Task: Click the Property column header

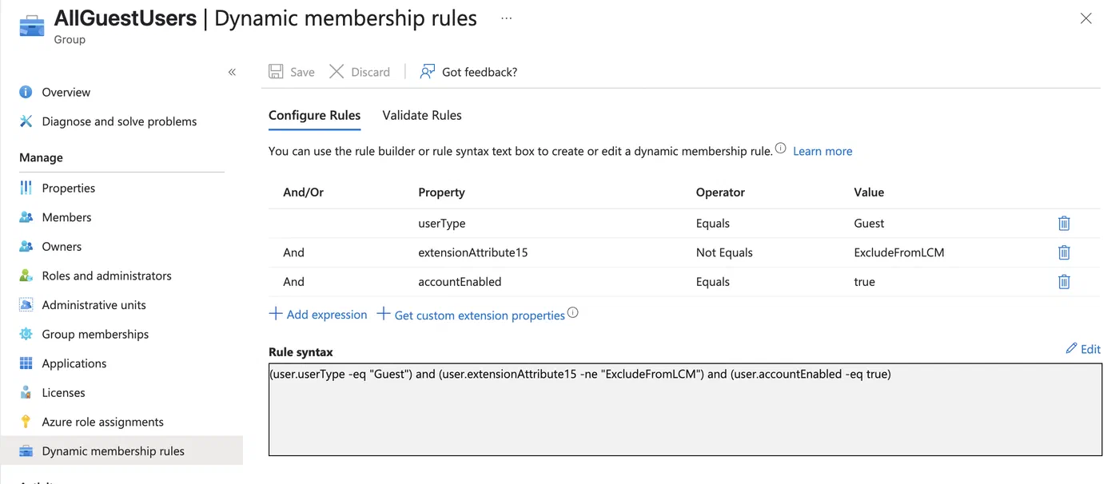Action: pyautogui.click(x=441, y=192)
